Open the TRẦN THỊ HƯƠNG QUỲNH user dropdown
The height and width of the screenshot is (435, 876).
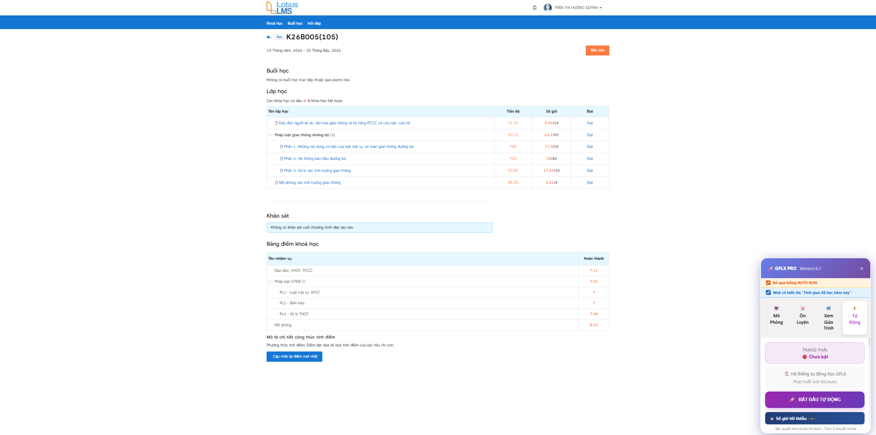(578, 8)
